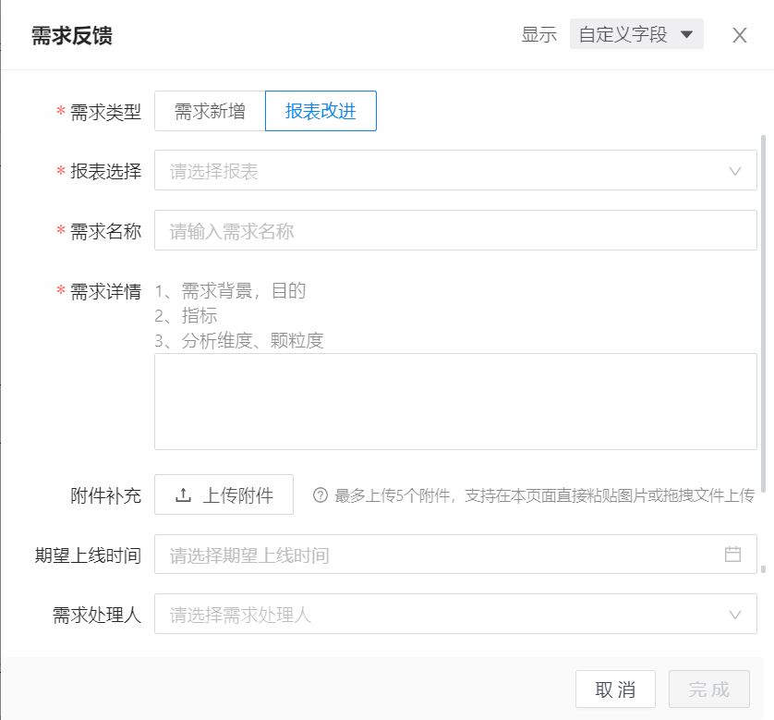Click the upload arrow icon in 上传附件
The width and height of the screenshot is (774, 720).
click(183, 495)
